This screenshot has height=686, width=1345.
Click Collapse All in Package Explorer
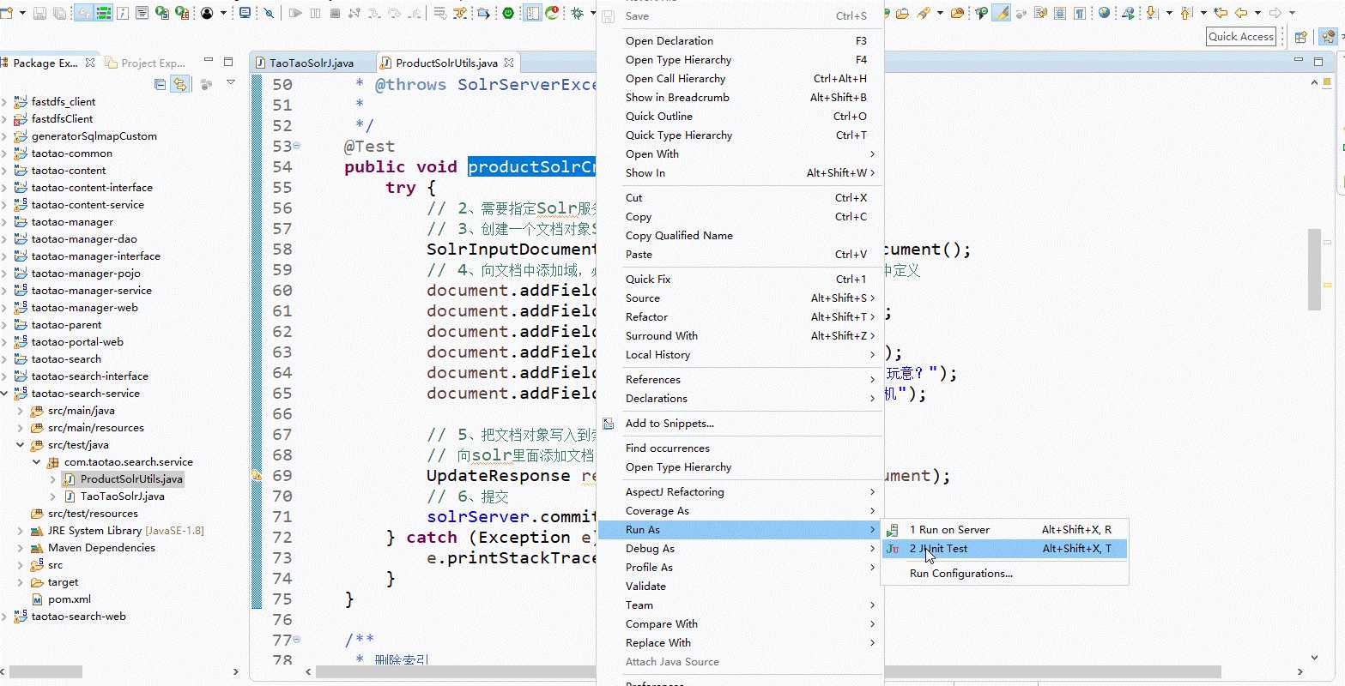160,84
